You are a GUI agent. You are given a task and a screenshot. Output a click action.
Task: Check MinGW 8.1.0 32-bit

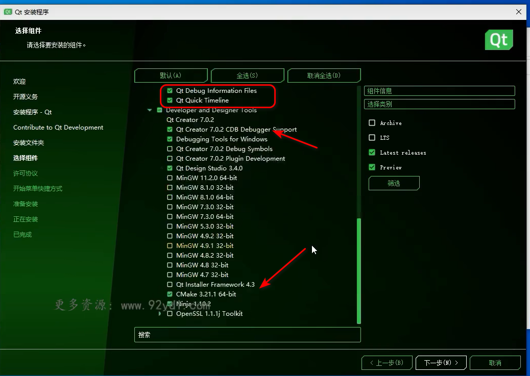point(170,188)
